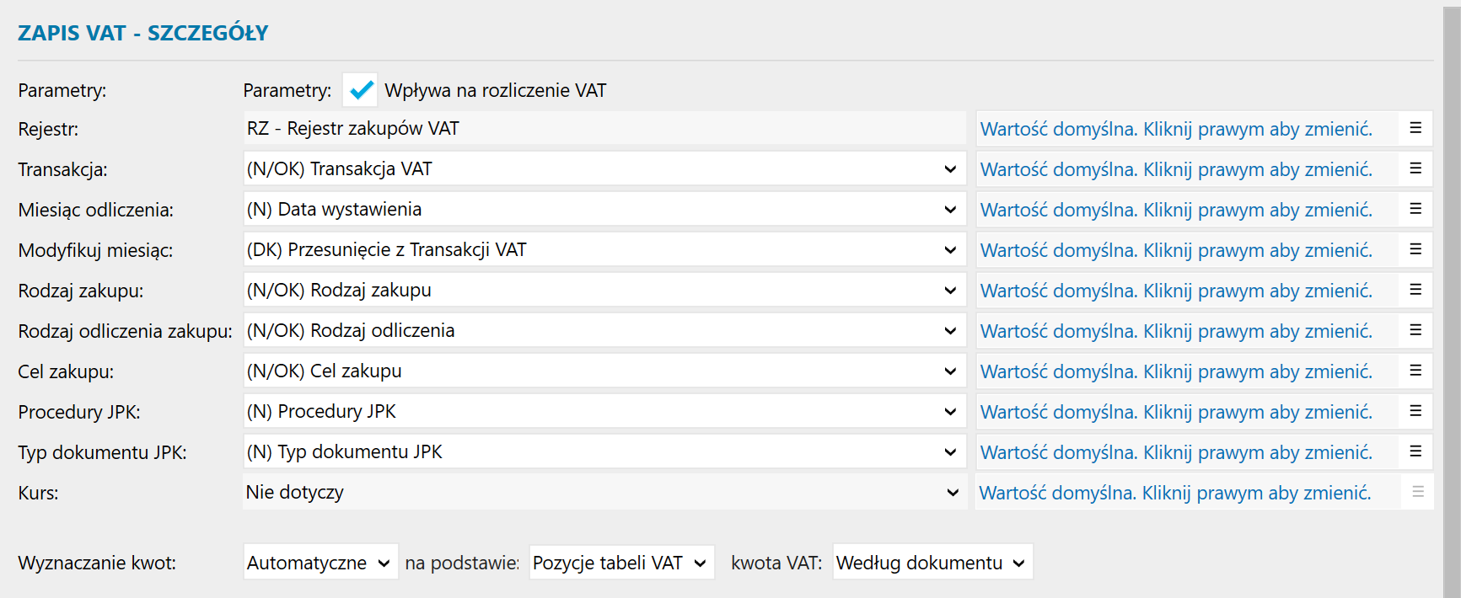Viewport: 1461px width, 598px height.
Task: Open the hamburger menu in the Rejestr row
Action: click(x=1415, y=128)
